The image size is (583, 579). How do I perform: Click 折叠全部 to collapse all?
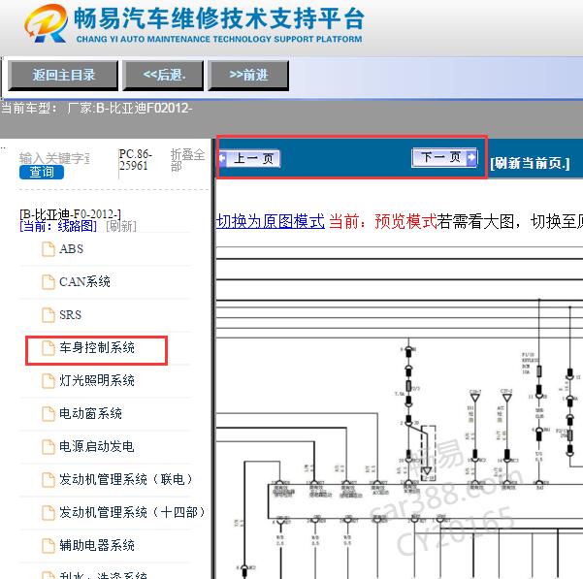coord(188,160)
